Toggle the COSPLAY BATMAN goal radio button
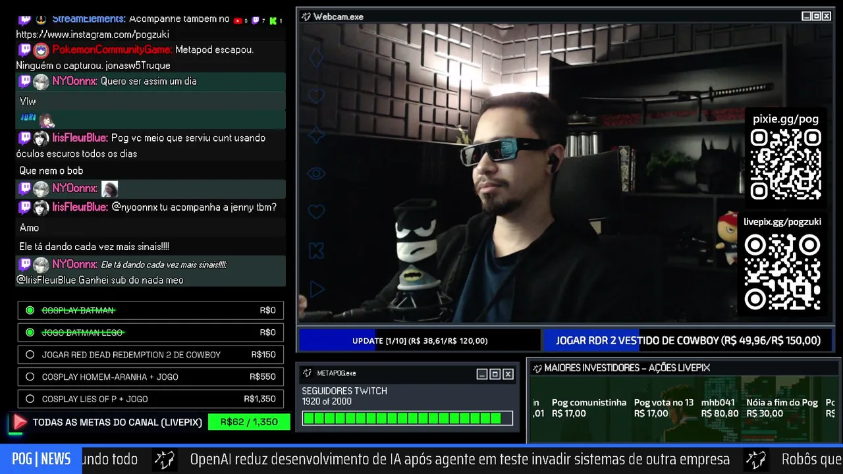The image size is (843, 474). coord(30,311)
